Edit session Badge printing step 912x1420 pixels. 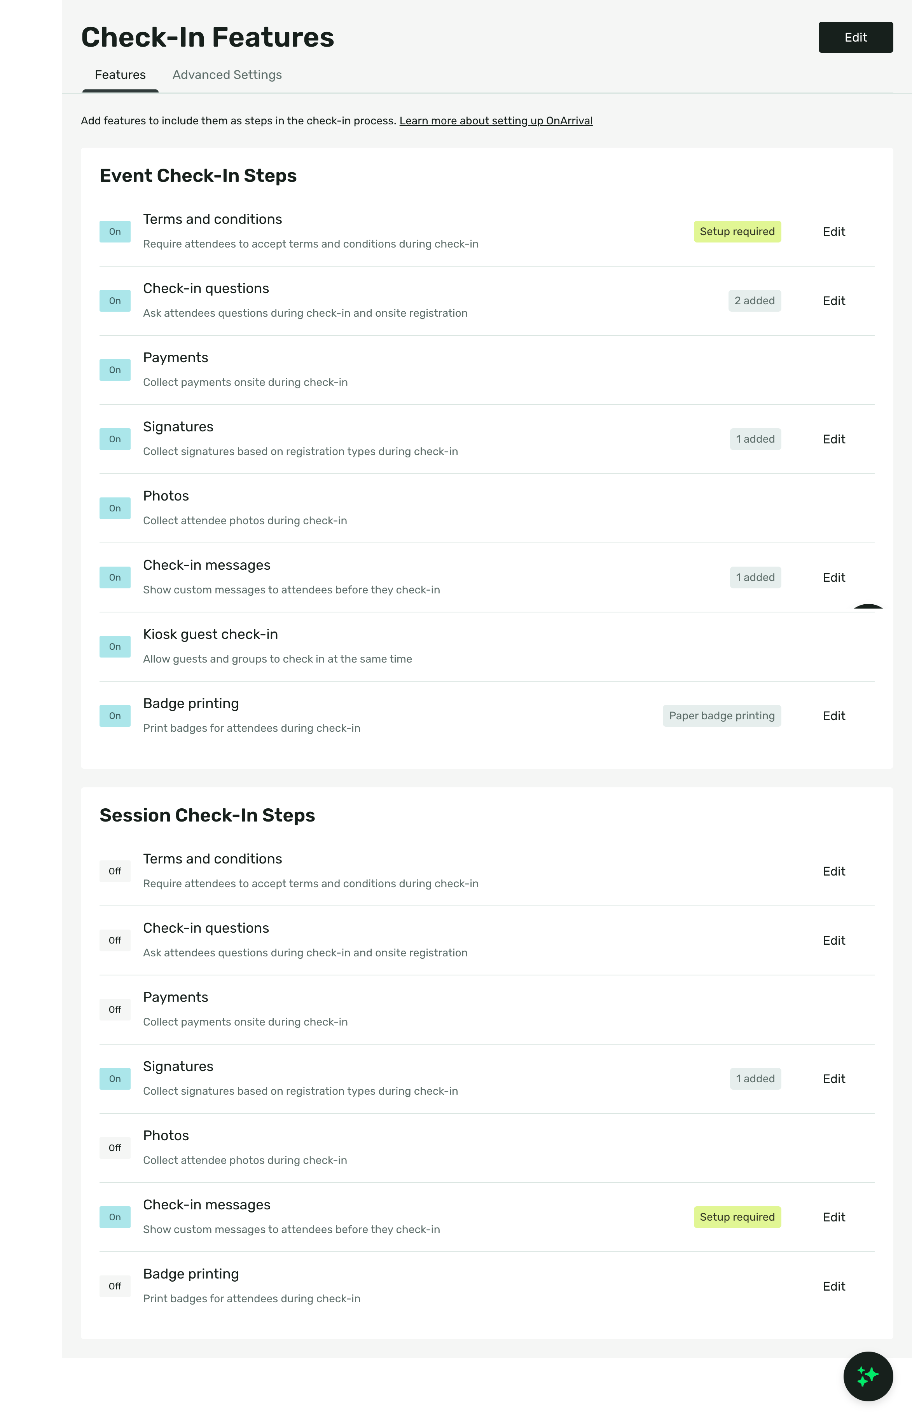tap(834, 1286)
